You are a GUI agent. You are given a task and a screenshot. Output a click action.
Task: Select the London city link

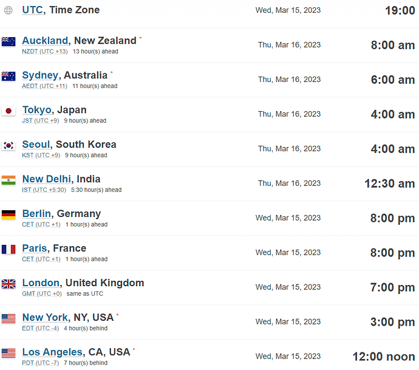tap(41, 283)
